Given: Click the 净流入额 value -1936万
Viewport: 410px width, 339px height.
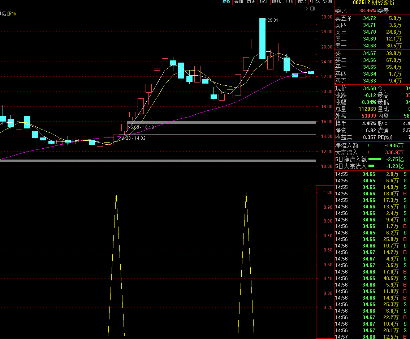Looking at the screenshot, I should [x=394, y=146].
